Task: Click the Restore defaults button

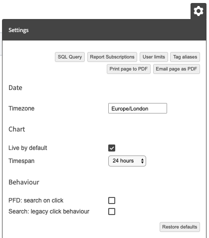Action: (180, 227)
